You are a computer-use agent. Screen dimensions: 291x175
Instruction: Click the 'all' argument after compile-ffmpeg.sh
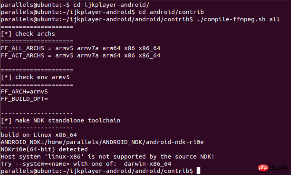[x=275, y=19]
